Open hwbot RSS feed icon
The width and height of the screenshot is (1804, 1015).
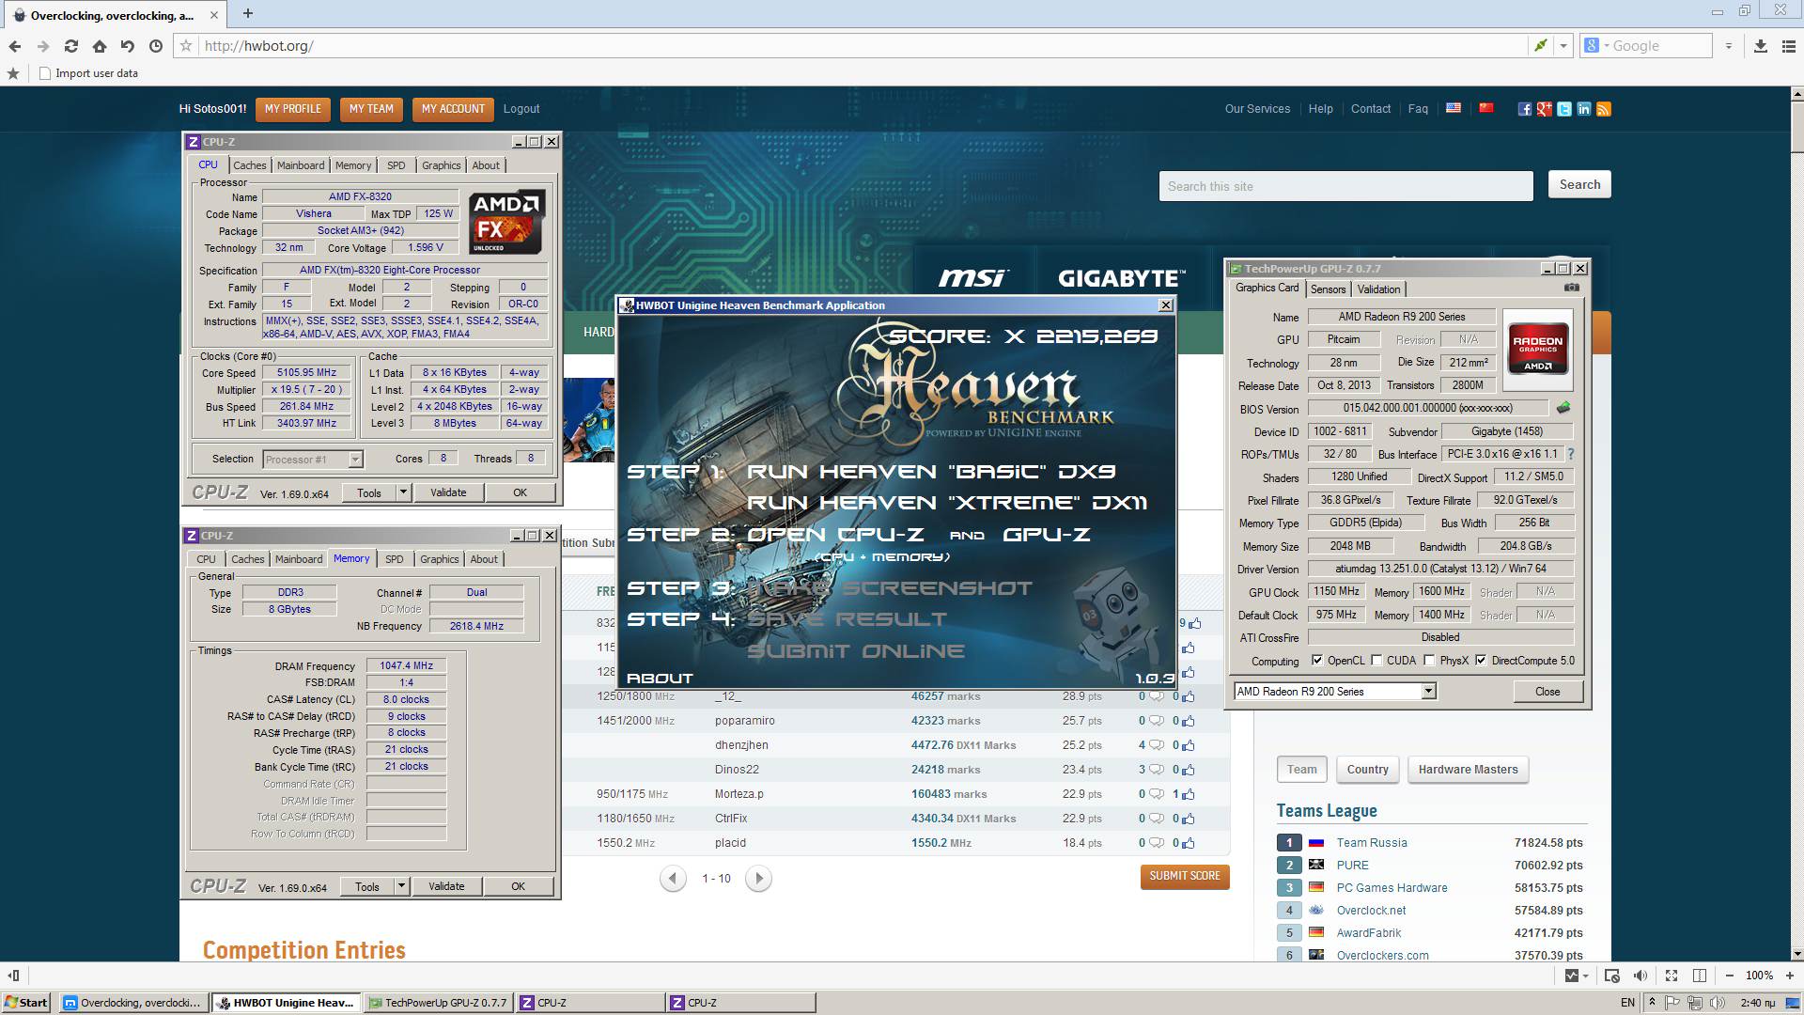[x=1603, y=109]
